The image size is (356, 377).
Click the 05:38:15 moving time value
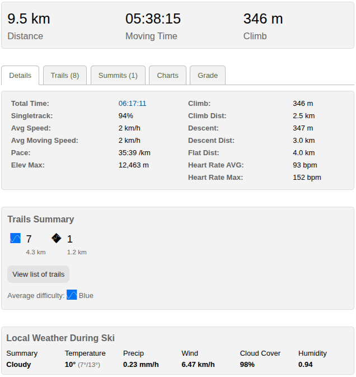[153, 19]
